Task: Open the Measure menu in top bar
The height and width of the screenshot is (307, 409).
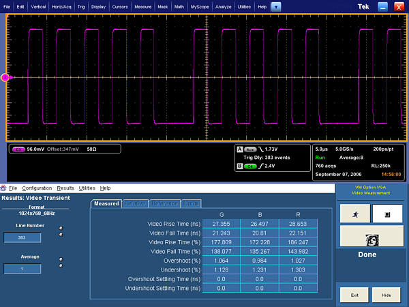Action: (x=143, y=6)
